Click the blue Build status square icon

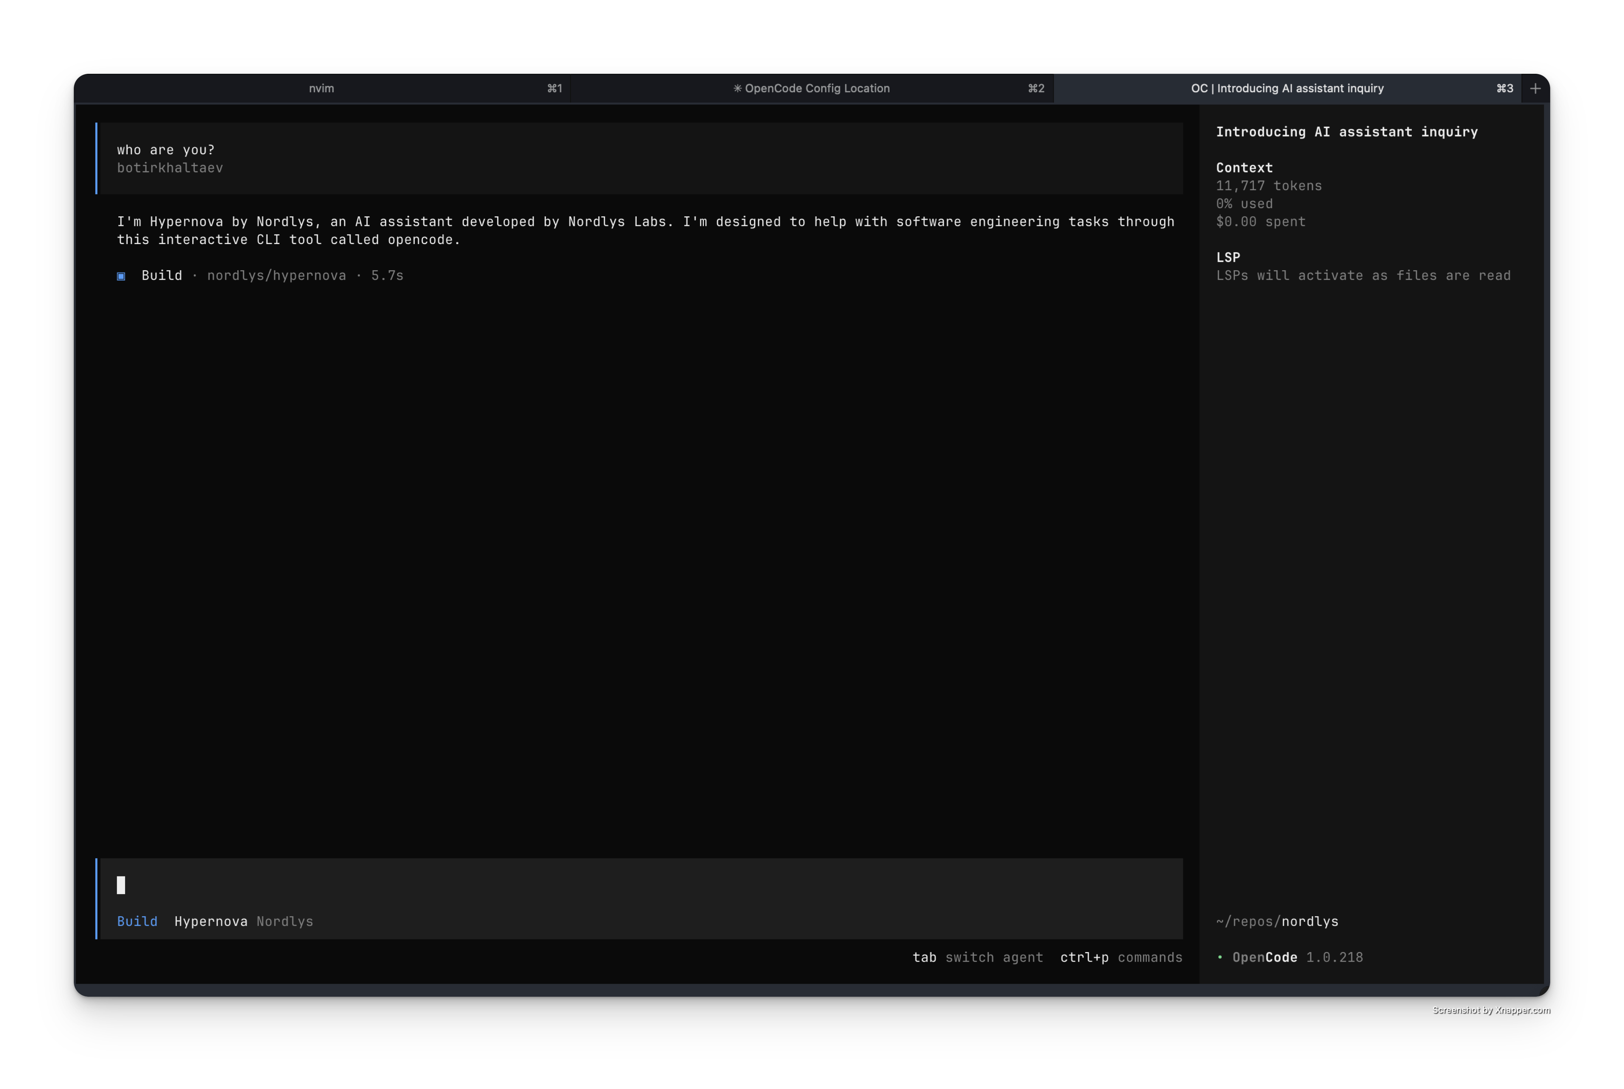(x=122, y=276)
